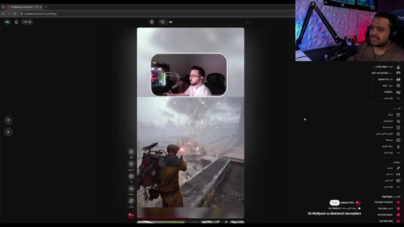Image resolution: width=404 pixels, height=227 pixels.
Task: Reload the page in browser
Action: click(x=15, y=14)
